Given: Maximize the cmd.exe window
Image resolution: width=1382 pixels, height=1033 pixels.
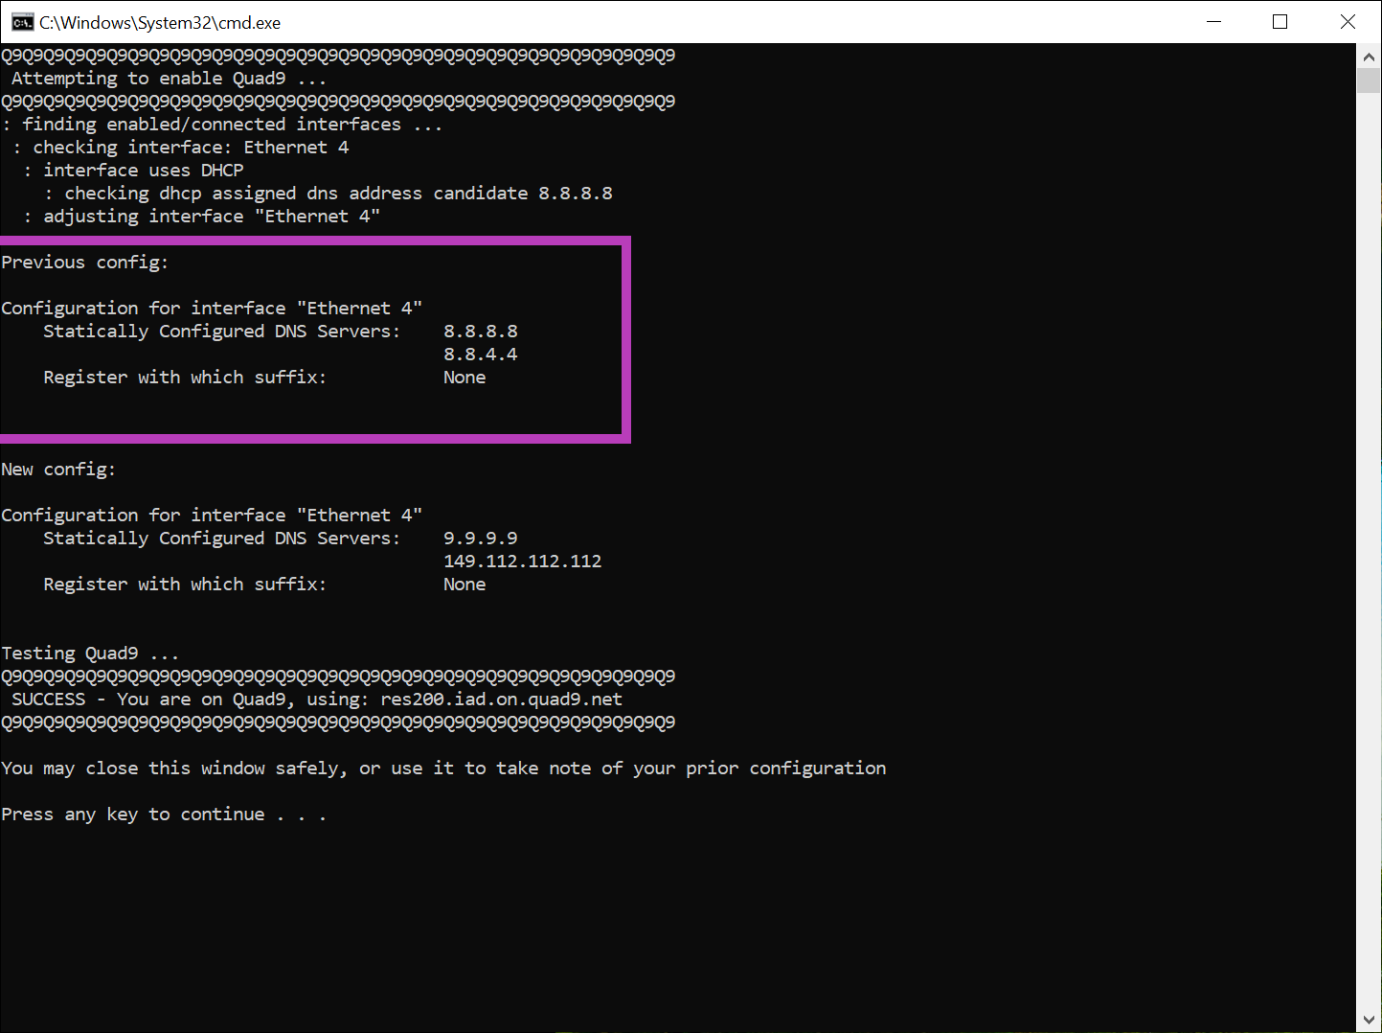Looking at the screenshot, I should pyautogui.click(x=1280, y=21).
